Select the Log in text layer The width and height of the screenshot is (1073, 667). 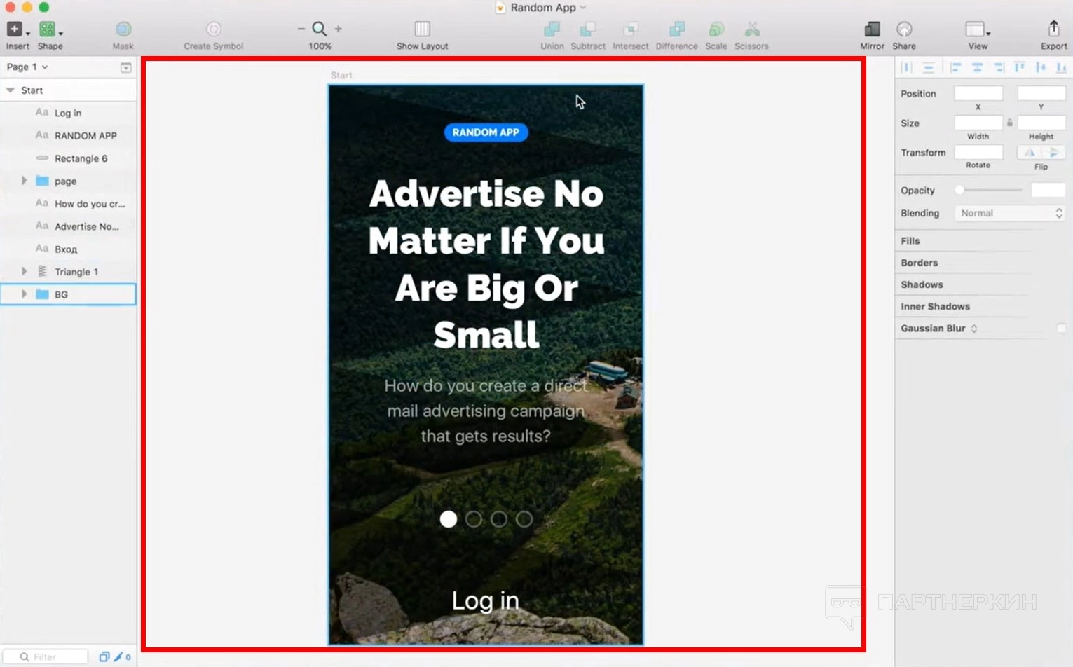pos(68,113)
